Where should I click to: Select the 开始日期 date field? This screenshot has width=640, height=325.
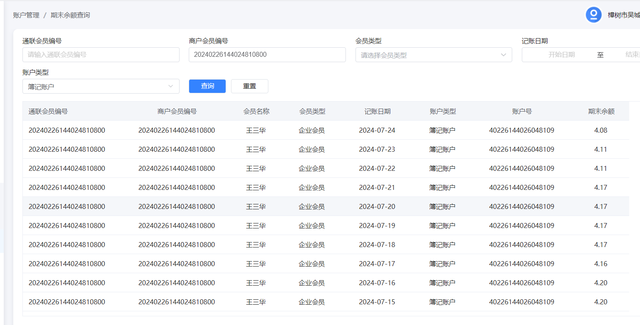562,55
